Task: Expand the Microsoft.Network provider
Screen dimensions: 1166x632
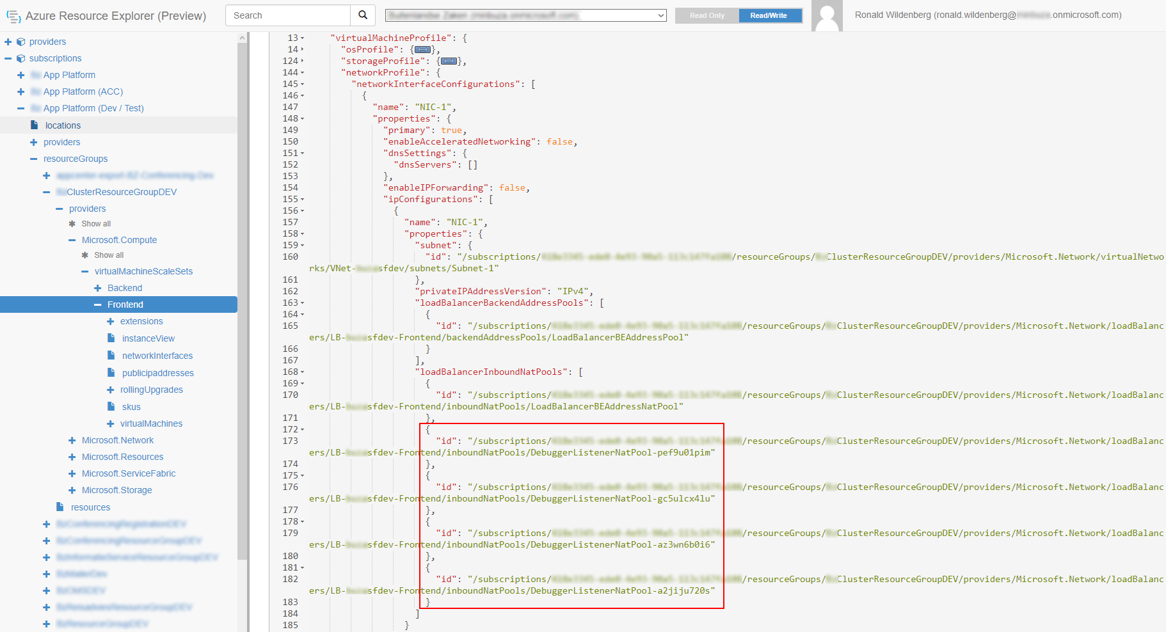Action: pyautogui.click(x=72, y=440)
